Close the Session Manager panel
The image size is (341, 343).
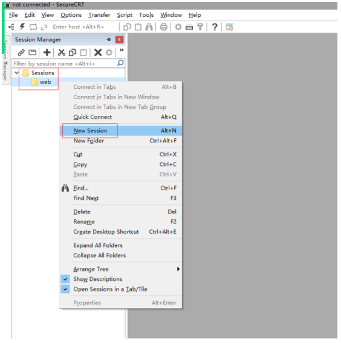point(119,40)
